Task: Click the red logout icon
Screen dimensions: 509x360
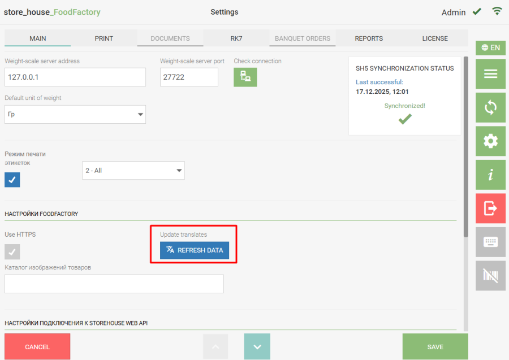Action: tap(490, 209)
